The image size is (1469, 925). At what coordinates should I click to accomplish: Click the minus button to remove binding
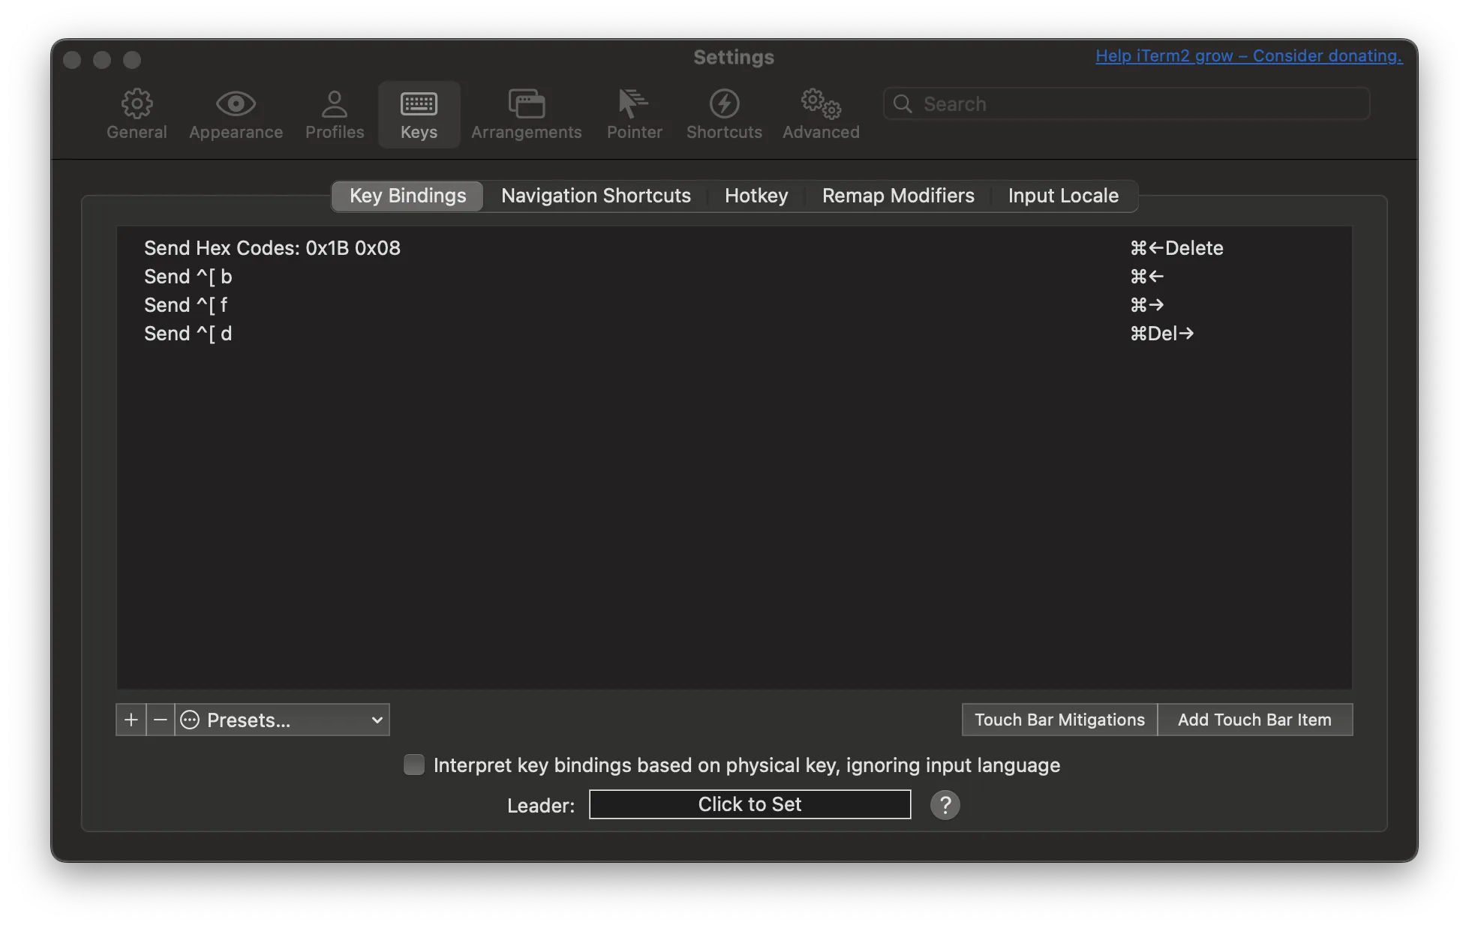[160, 720]
